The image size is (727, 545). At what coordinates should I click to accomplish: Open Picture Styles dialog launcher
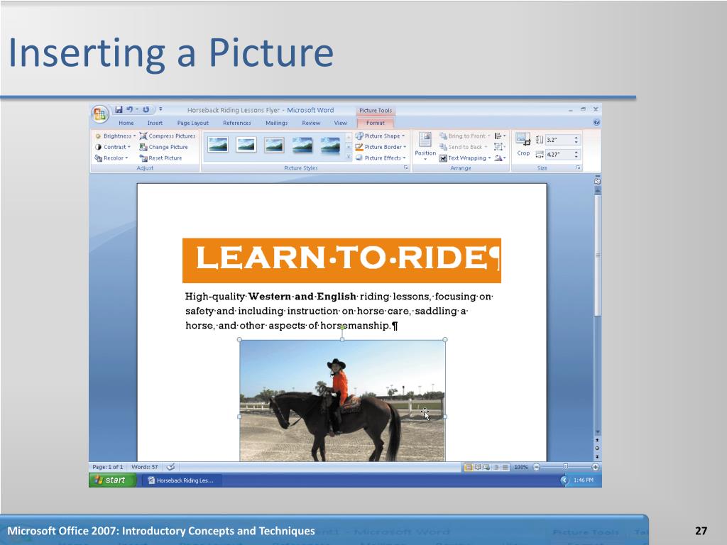(405, 167)
